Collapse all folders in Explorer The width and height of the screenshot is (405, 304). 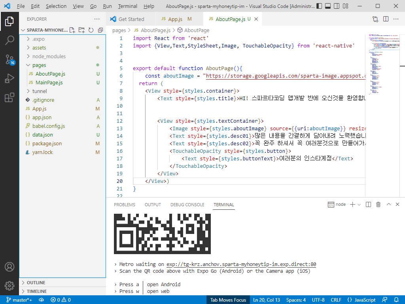[x=100, y=30]
